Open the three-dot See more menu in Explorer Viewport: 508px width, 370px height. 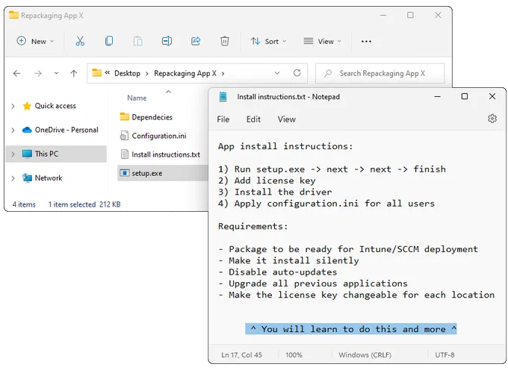coord(366,41)
